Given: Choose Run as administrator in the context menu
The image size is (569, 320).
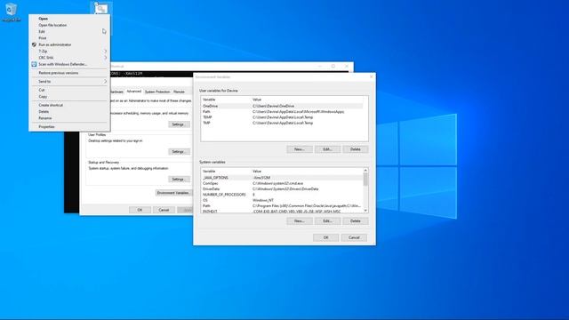Looking at the screenshot, I should 69,44.
